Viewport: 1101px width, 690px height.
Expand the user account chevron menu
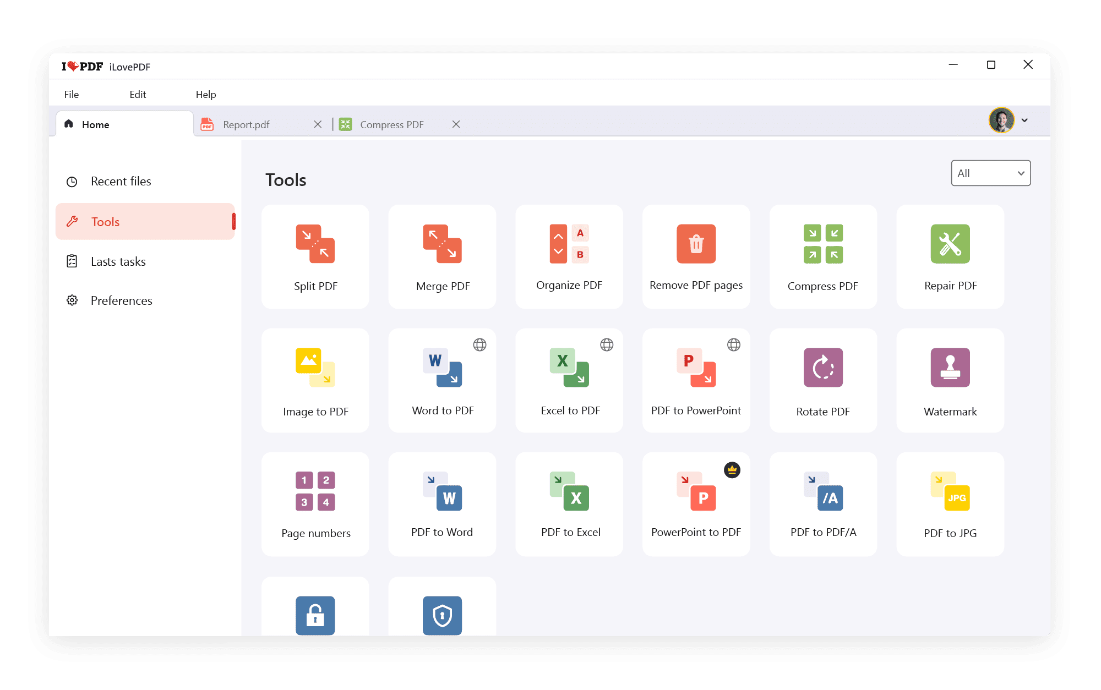tap(1024, 121)
